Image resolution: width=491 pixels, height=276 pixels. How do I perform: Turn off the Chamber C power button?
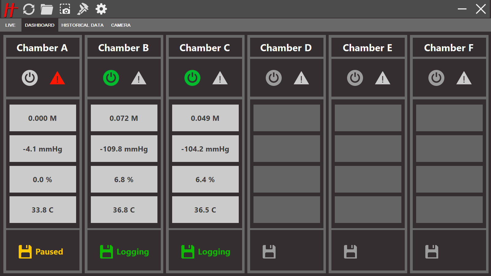(192, 78)
